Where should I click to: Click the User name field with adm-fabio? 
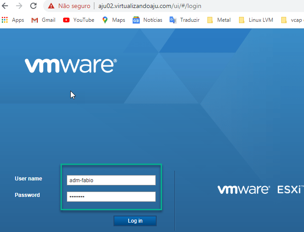pyautogui.click(x=111, y=180)
